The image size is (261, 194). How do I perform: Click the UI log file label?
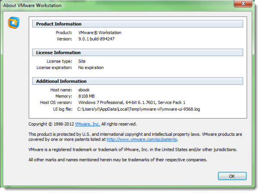(63, 109)
